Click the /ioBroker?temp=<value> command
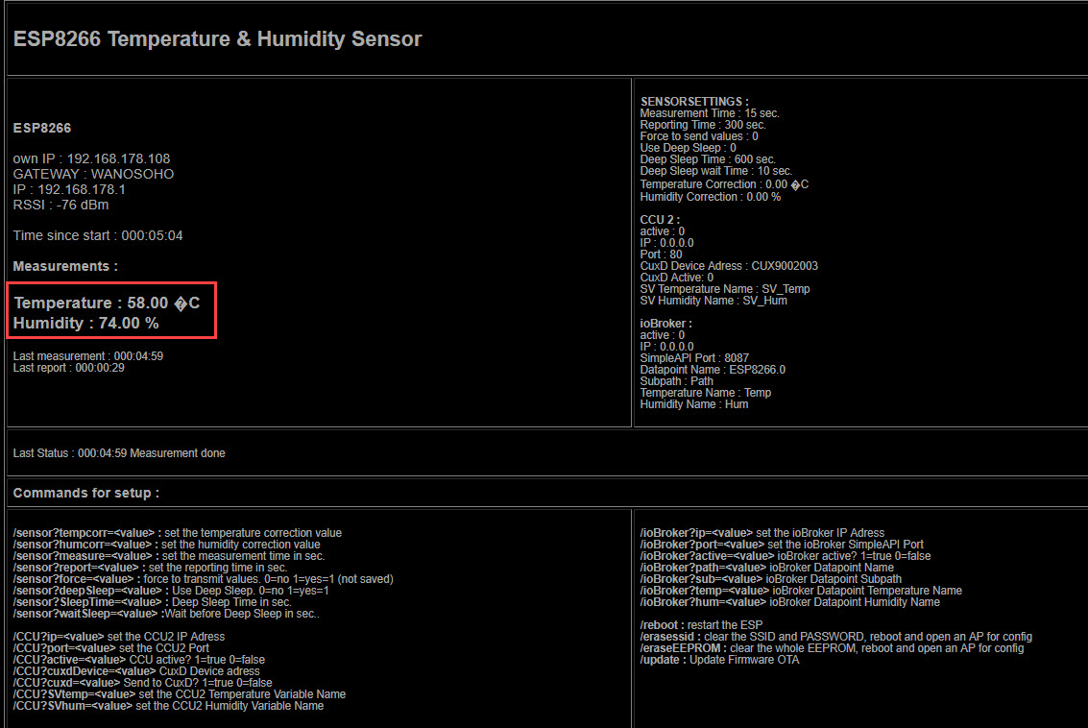1088x728 pixels. (802, 591)
